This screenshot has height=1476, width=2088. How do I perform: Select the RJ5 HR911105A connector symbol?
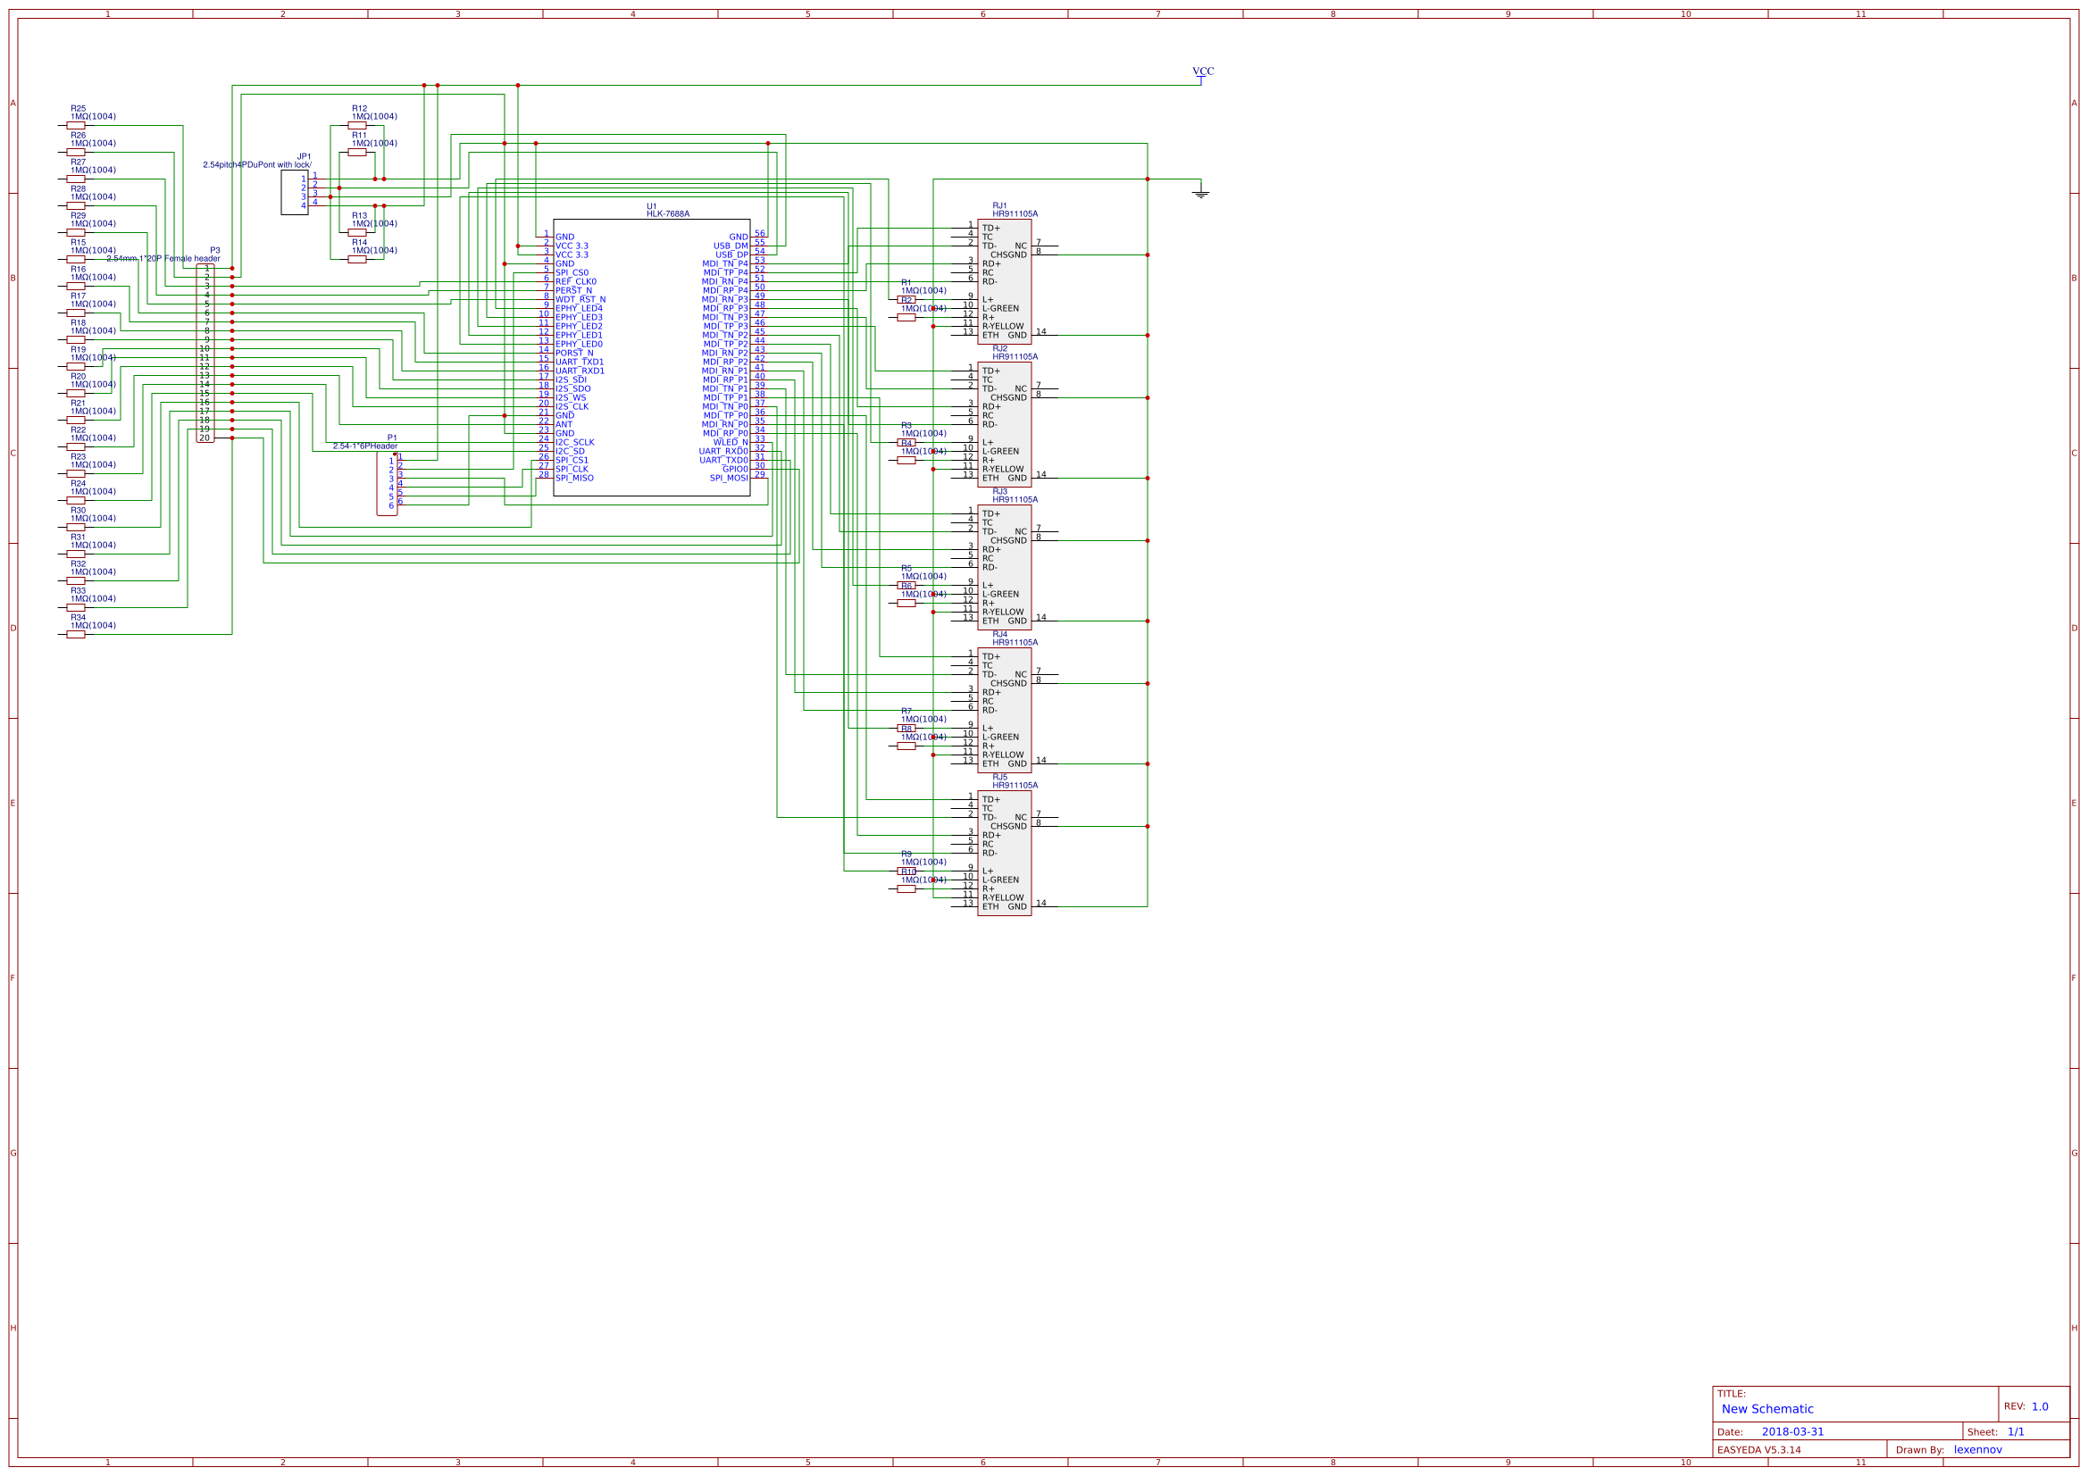pyautogui.click(x=1005, y=850)
